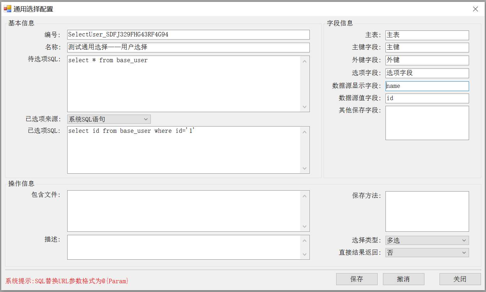Click down arrow of 描述 scrollbar
The image size is (486, 292).
point(304,254)
